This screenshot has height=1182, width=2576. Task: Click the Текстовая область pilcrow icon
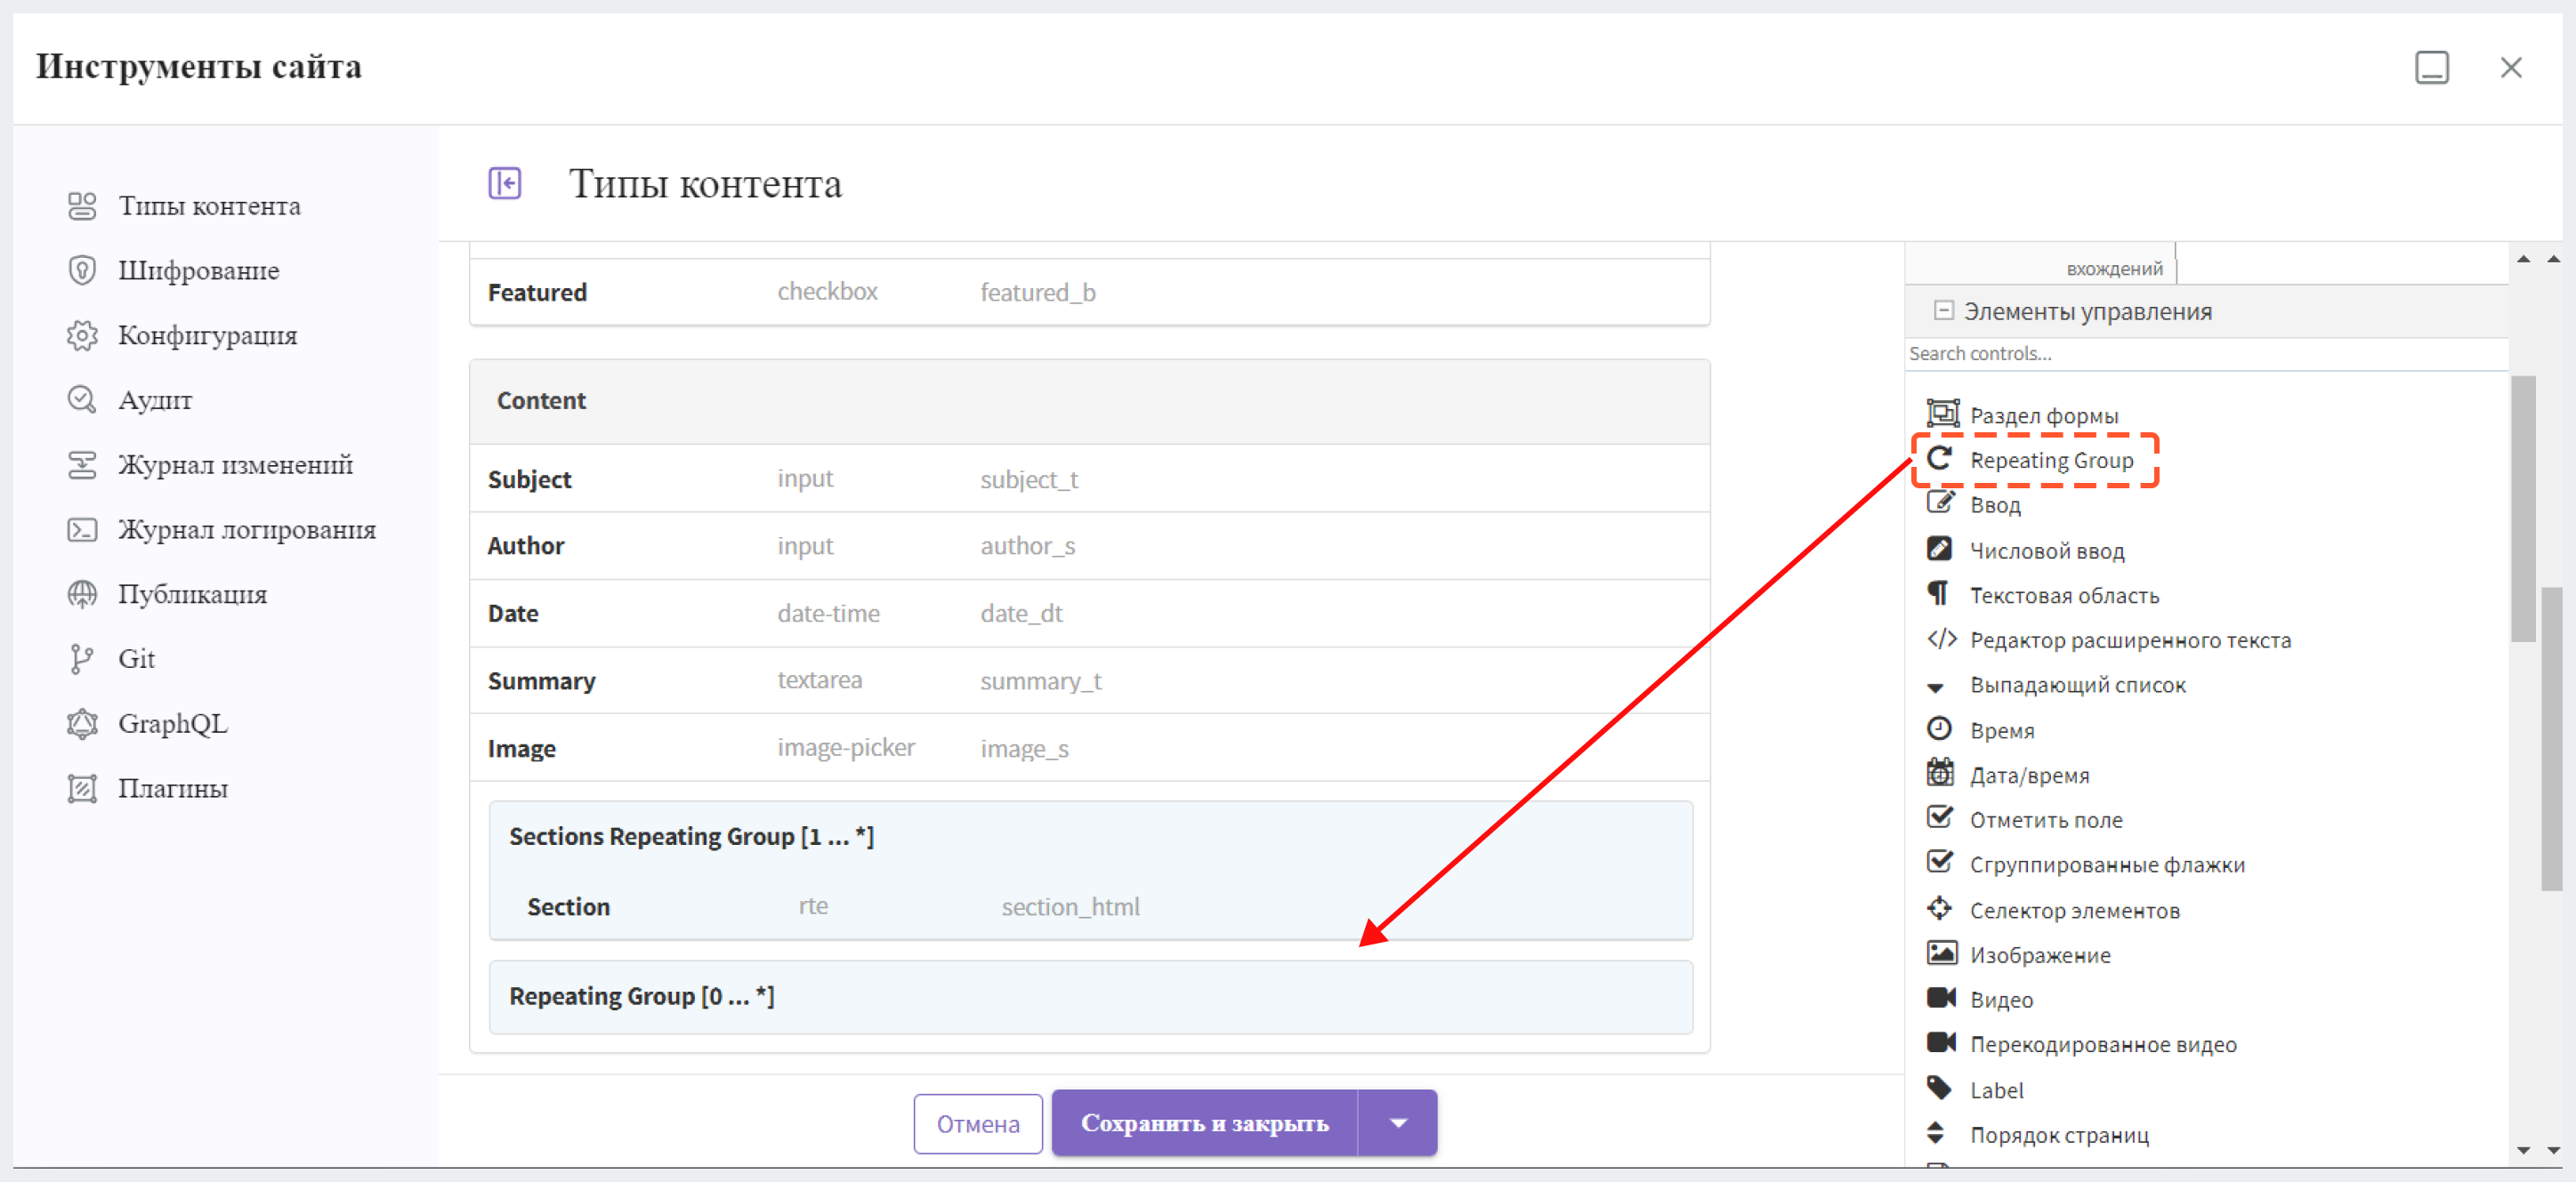pos(1938,593)
